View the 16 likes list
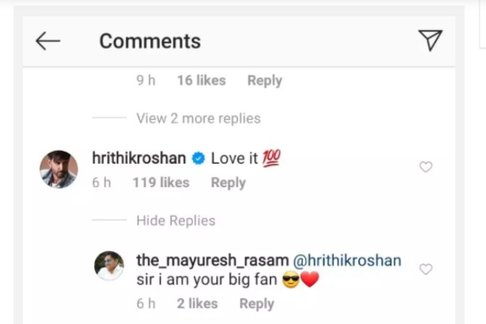The image size is (486, 324). point(202,80)
